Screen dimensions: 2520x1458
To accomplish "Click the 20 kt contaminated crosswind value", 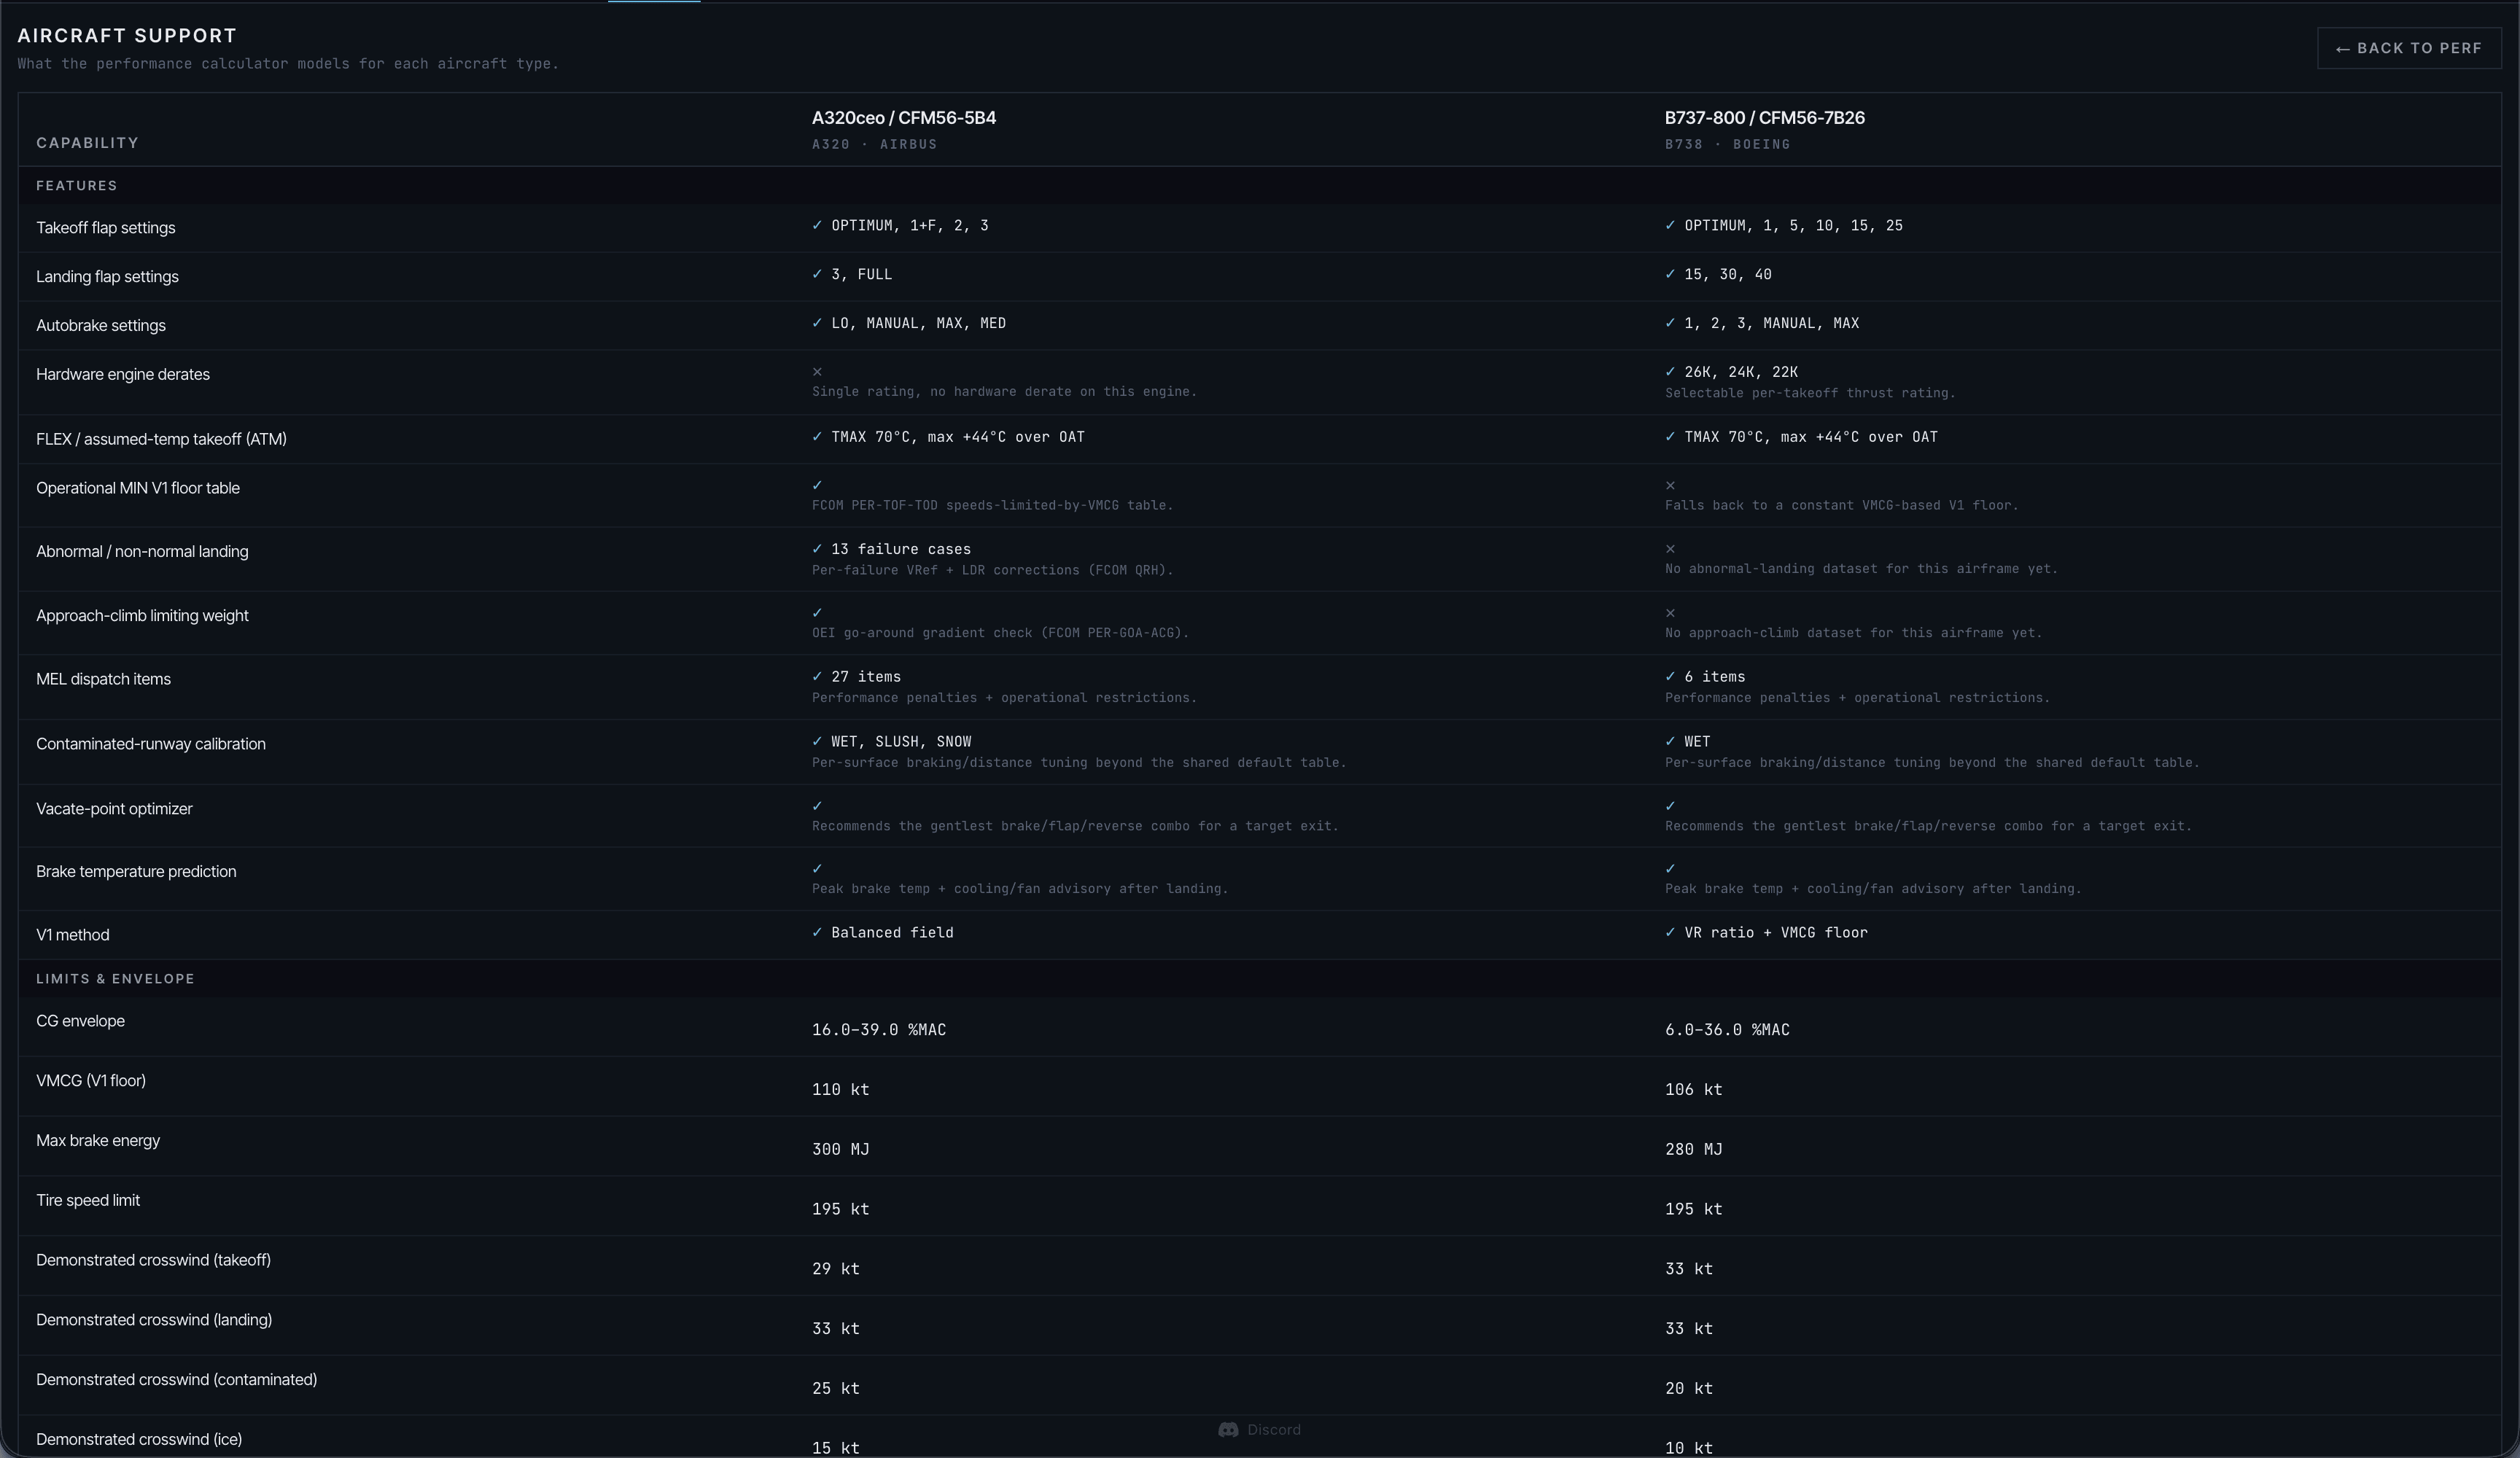I will pos(1689,1389).
